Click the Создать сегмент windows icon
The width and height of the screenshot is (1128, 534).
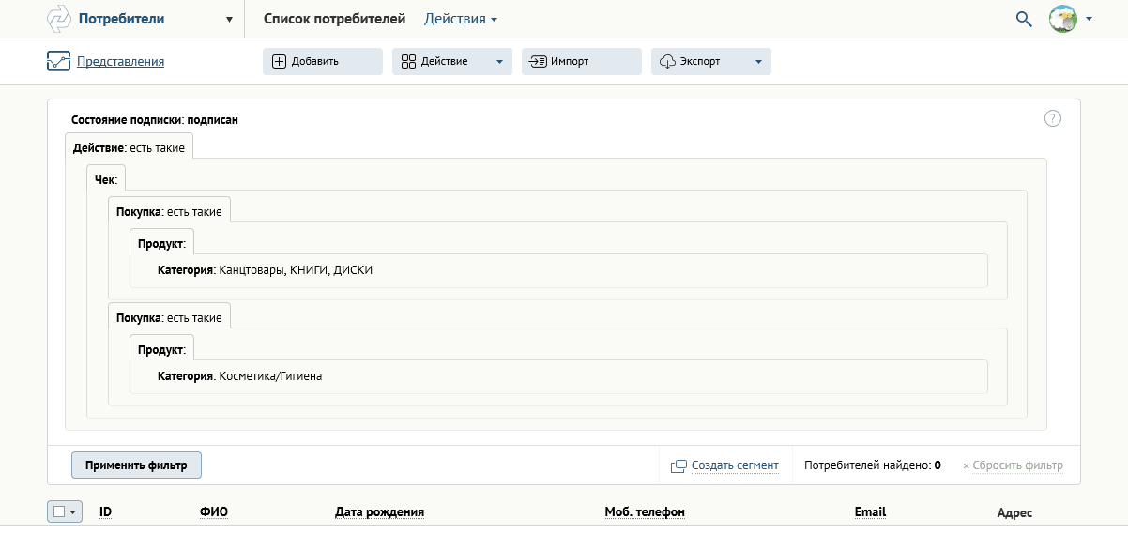click(678, 465)
